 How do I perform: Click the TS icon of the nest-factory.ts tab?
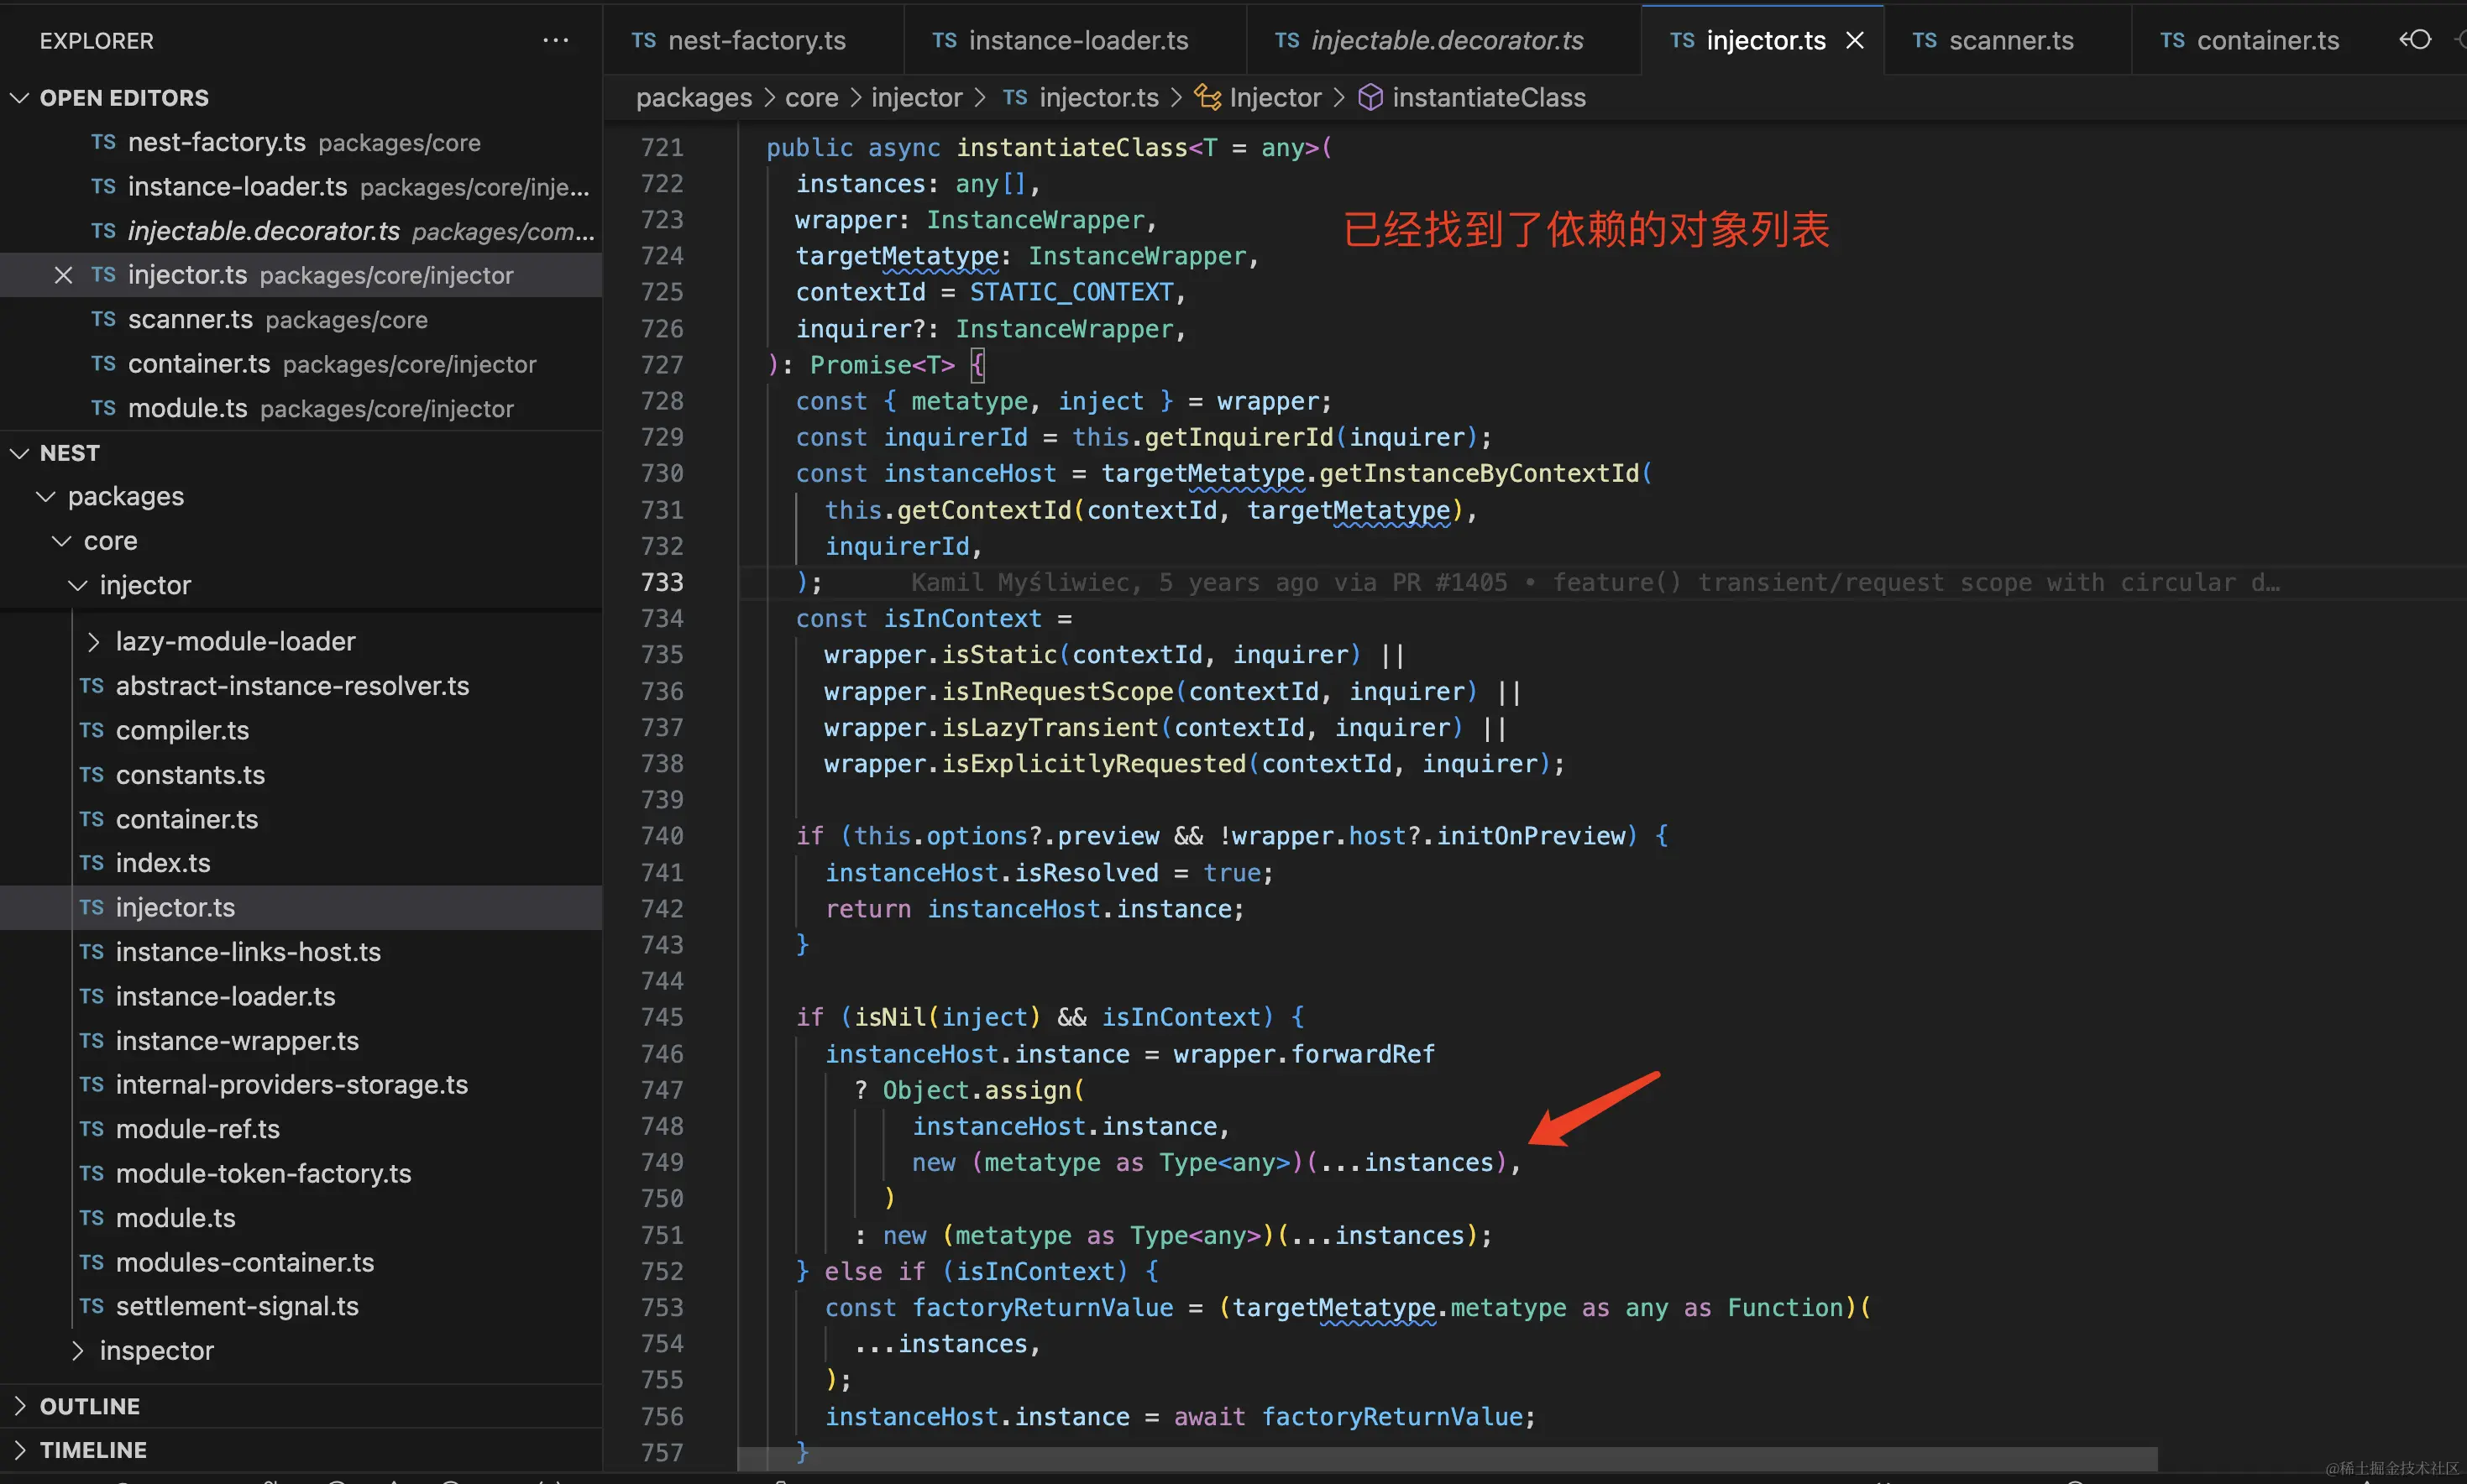pyautogui.click(x=643, y=41)
